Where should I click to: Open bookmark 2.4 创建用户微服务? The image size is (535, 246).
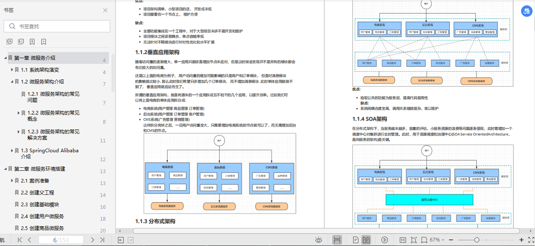point(43,216)
